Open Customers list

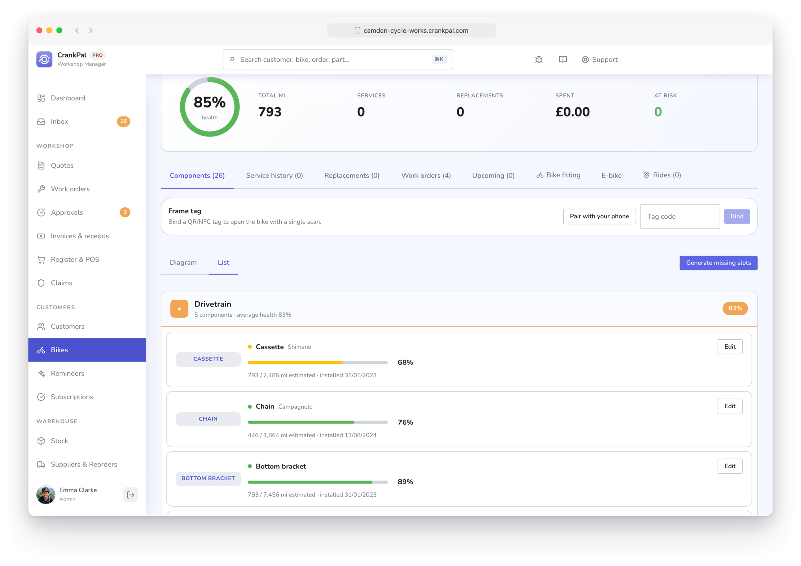coord(87,326)
